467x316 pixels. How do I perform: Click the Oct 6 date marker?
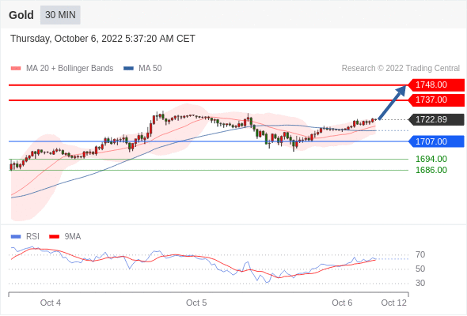(x=342, y=303)
